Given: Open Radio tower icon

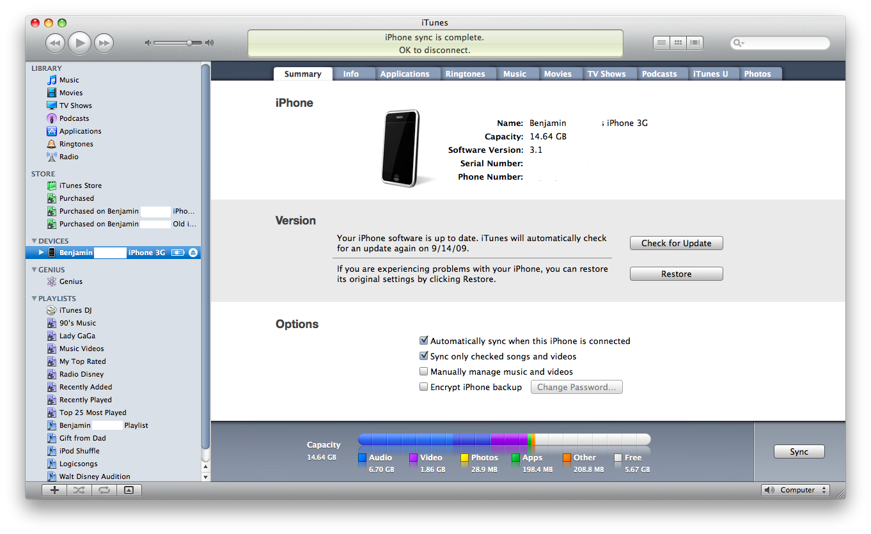Looking at the screenshot, I should (x=52, y=157).
